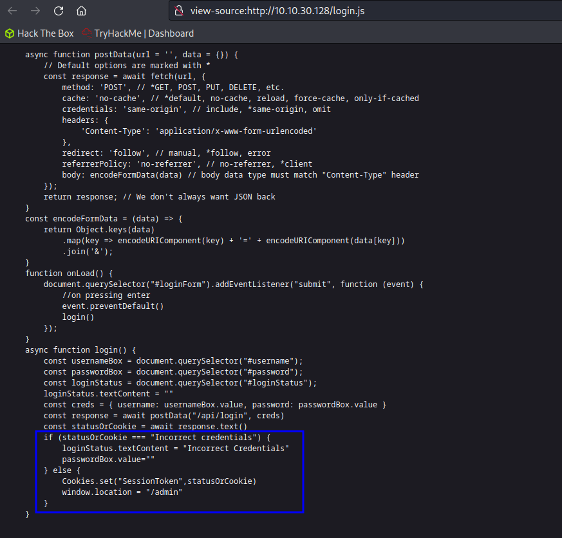This screenshot has height=538, width=562.
Task: Click the "const usernameBox" line
Action: click(x=173, y=360)
